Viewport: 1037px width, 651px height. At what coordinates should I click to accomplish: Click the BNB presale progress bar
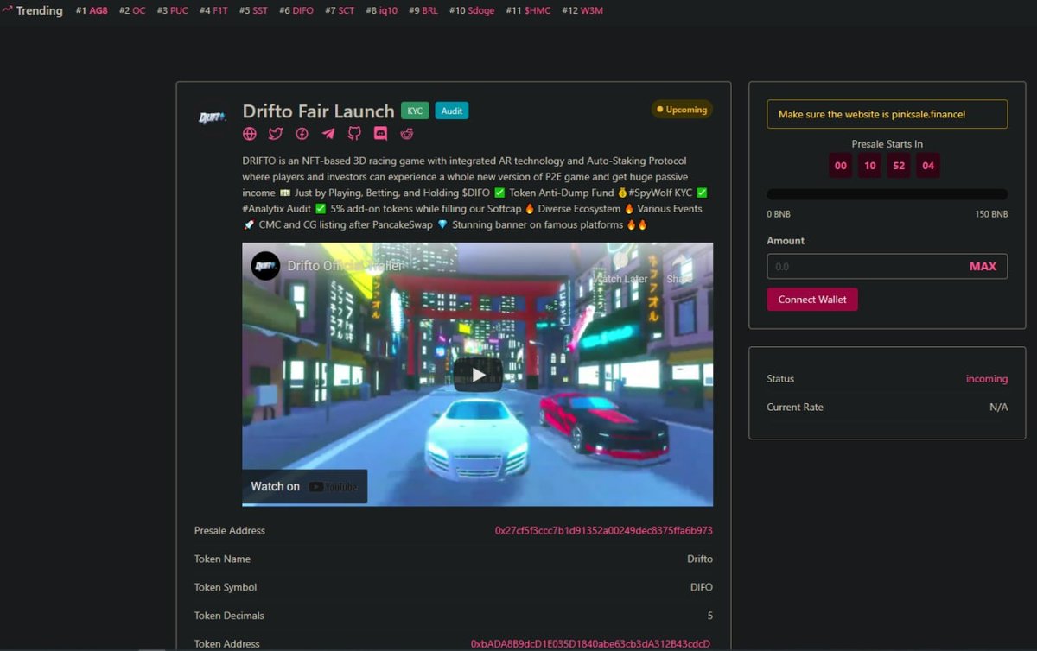click(x=887, y=193)
